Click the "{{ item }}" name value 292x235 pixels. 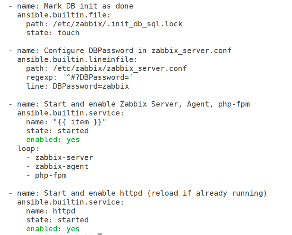(80, 122)
